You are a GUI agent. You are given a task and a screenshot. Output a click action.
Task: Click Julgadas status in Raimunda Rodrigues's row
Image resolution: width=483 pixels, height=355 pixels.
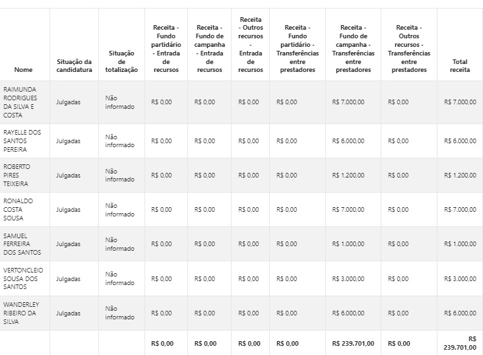tap(69, 102)
